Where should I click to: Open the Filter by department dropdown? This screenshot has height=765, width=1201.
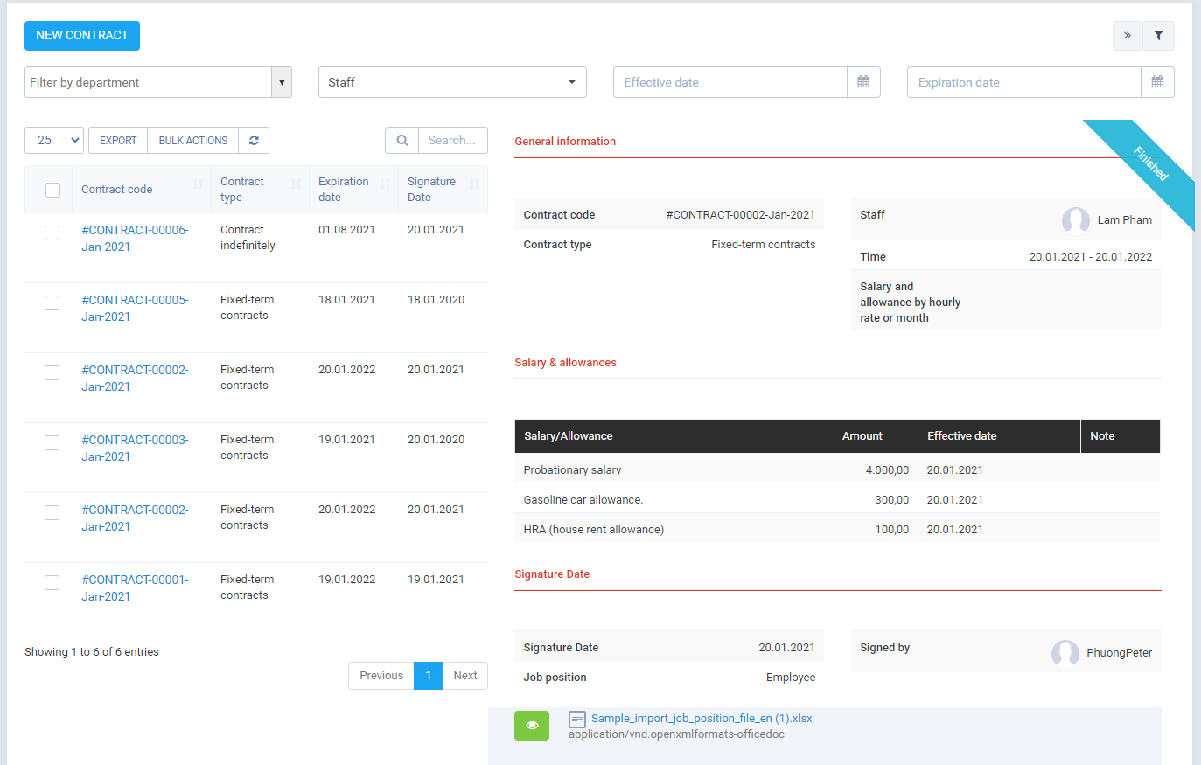pos(149,81)
